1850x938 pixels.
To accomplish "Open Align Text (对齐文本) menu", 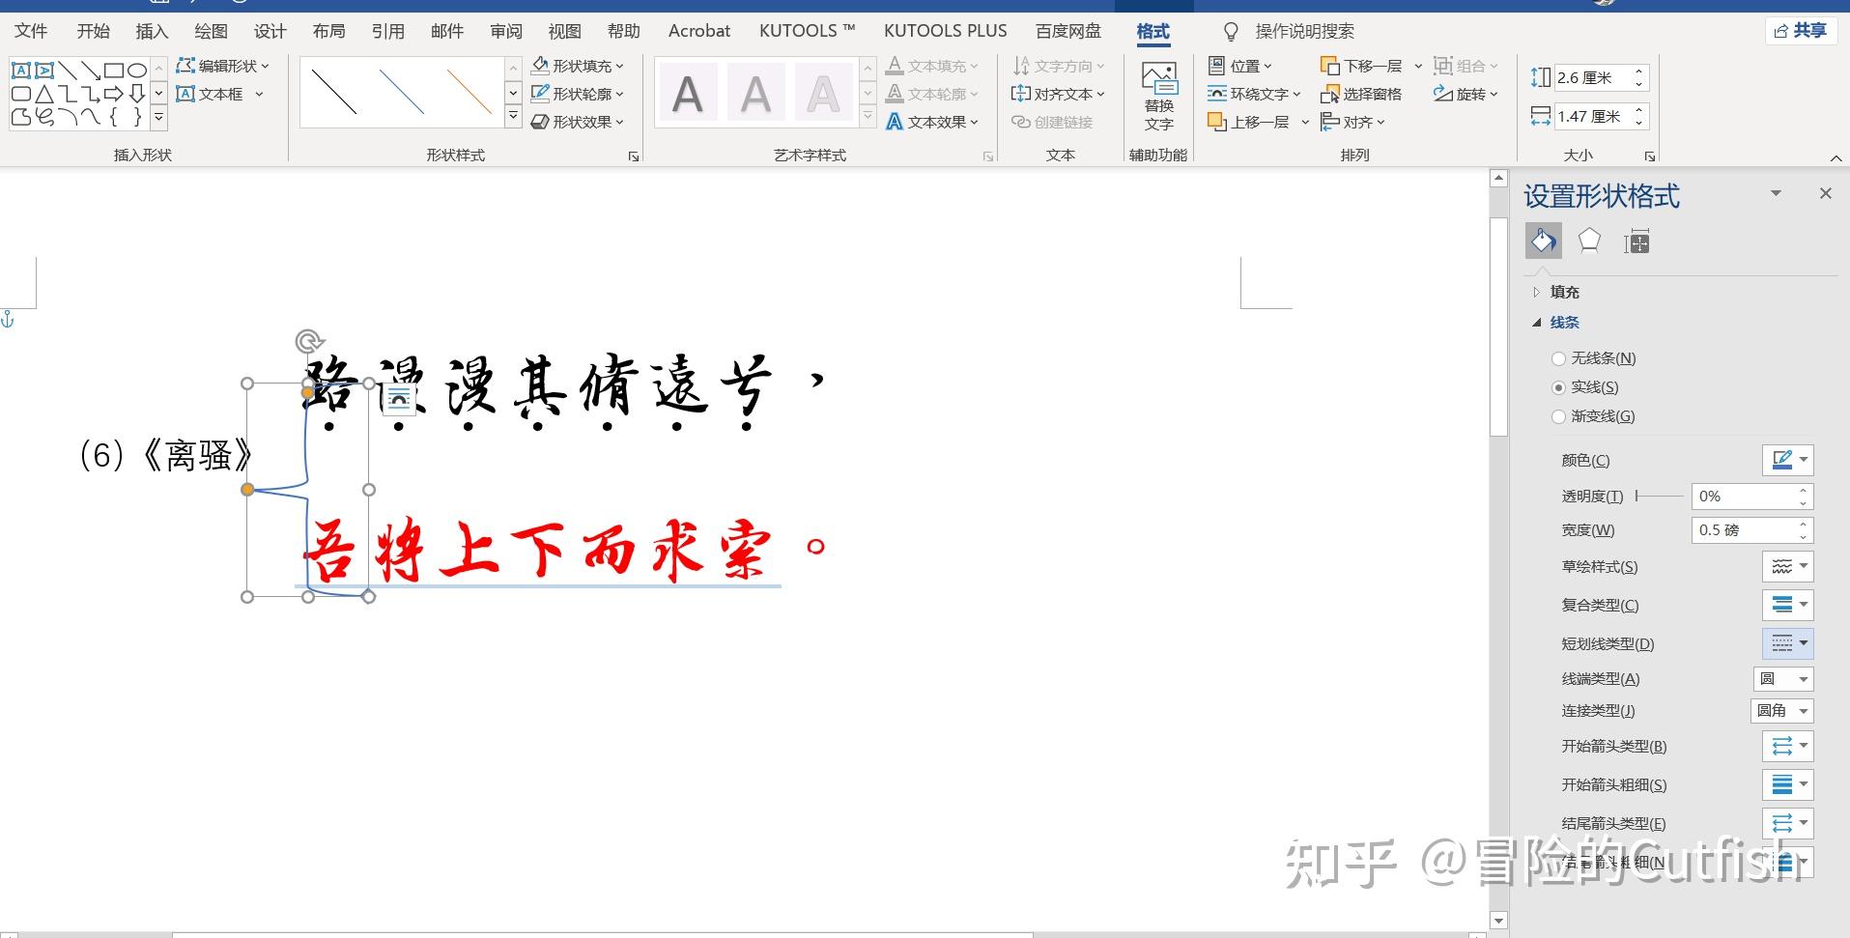I will [x=1057, y=94].
